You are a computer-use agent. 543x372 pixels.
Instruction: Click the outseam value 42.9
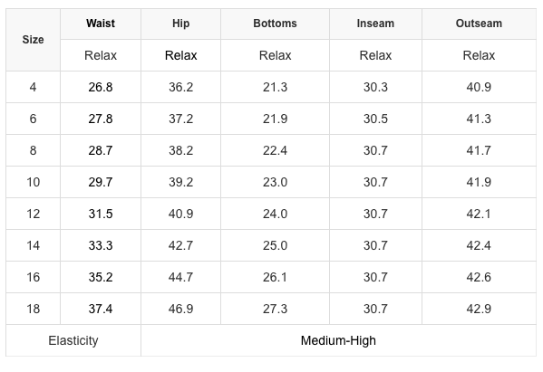coord(479,309)
